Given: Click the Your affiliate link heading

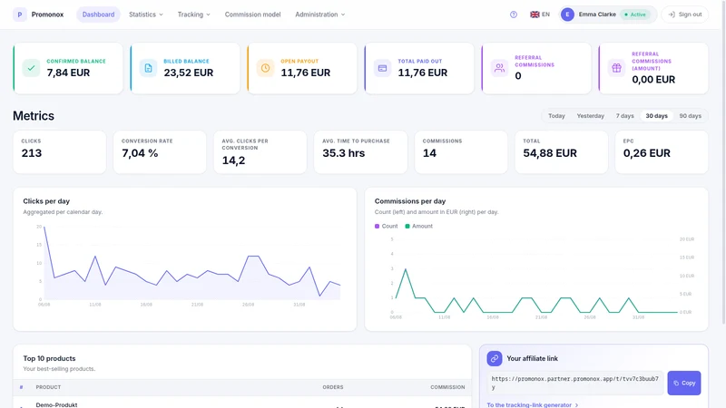Looking at the screenshot, I should coord(532,358).
